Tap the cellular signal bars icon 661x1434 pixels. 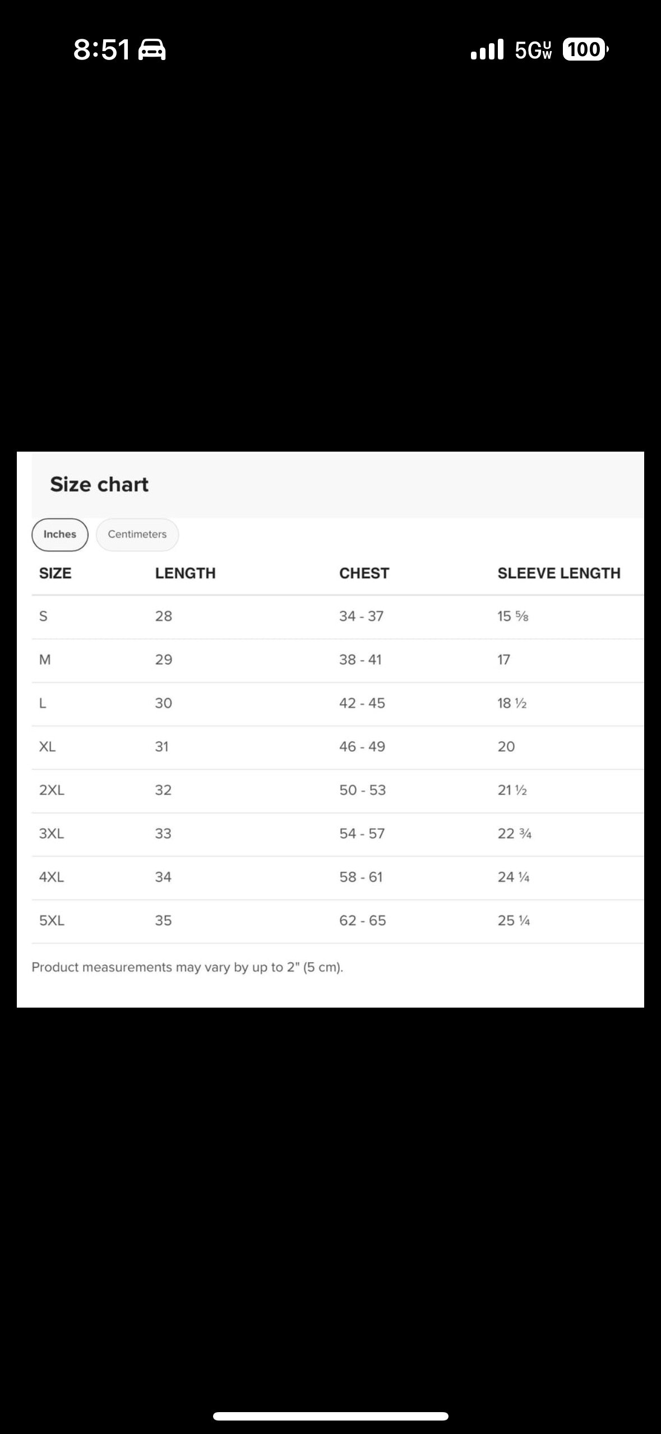pyautogui.click(x=487, y=50)
